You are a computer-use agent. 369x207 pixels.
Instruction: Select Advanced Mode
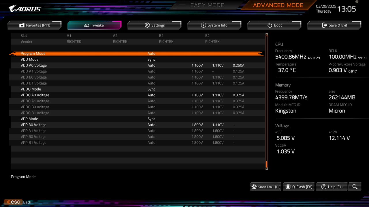pos(278,5)
